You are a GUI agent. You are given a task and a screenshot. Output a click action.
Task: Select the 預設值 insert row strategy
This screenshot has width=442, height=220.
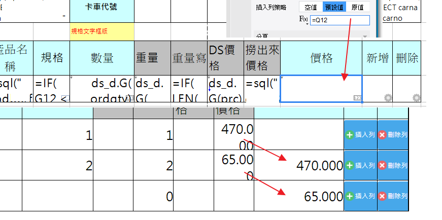(x=334, y=7)
